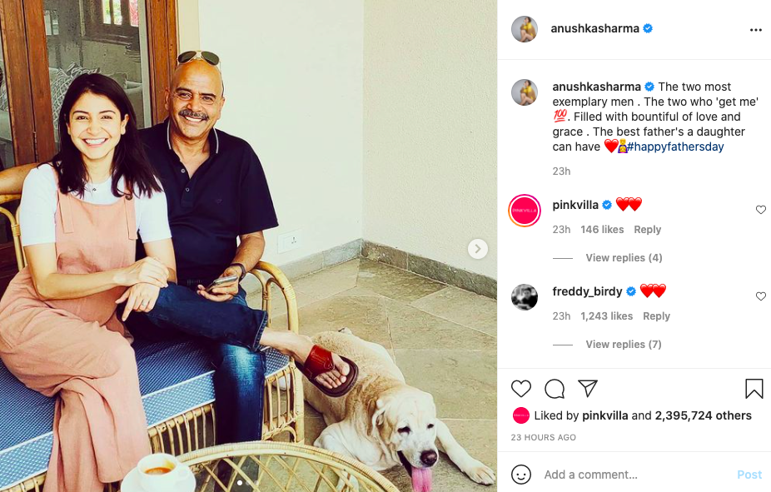Reply to pinkvilla's comment
This screenshot has height=492, width=771.
[647, 230]
